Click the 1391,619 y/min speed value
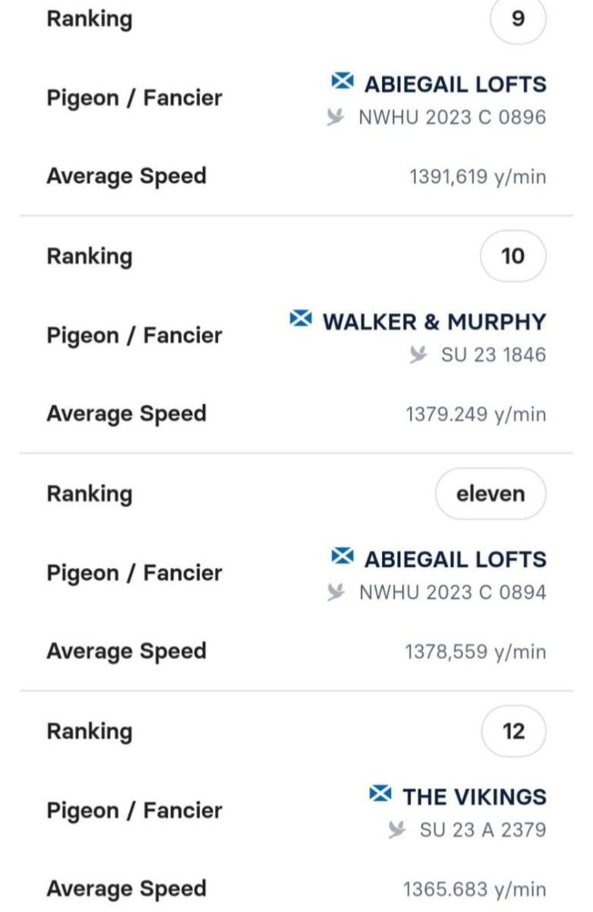 click(x=478, y=178)
